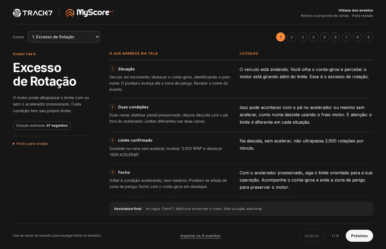Open the Evento dropdown selector
The height and width of the screenshot is (249, 386).
64,37
